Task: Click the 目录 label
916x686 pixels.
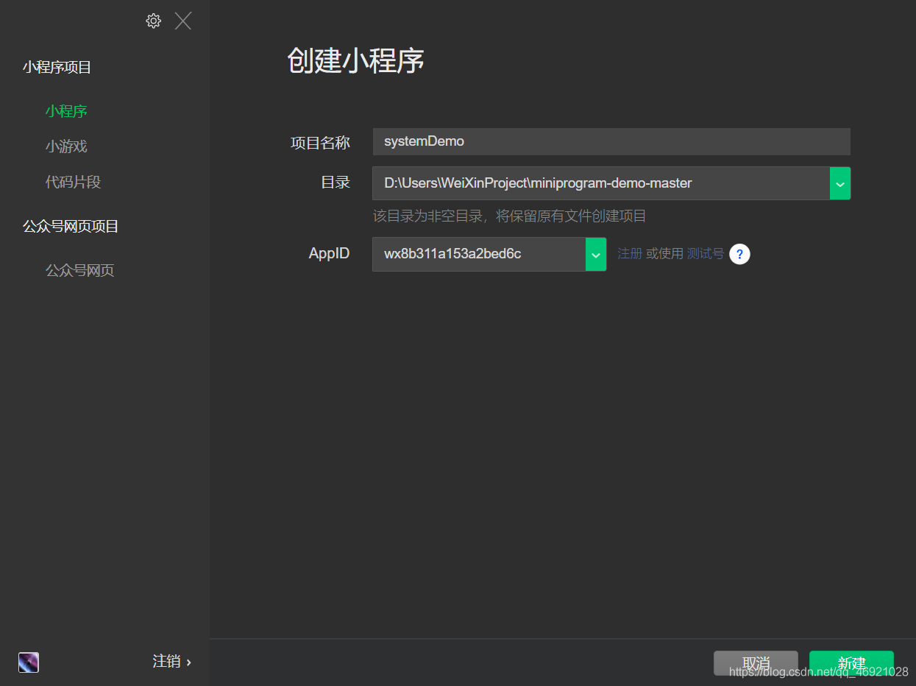Action: pyautogui.click(x=335, y=183)
